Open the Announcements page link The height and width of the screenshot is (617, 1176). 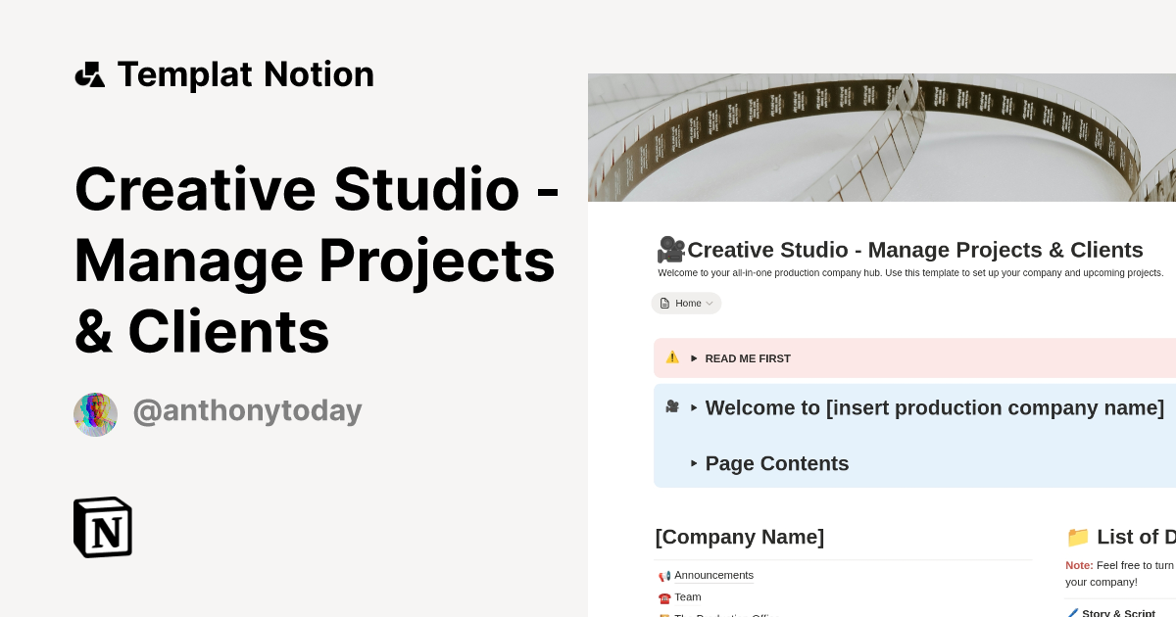coord(713,576)
